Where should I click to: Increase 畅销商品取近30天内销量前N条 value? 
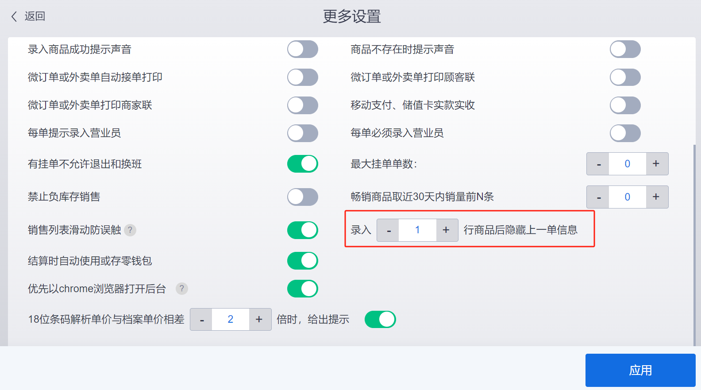[x=657, y=197]
